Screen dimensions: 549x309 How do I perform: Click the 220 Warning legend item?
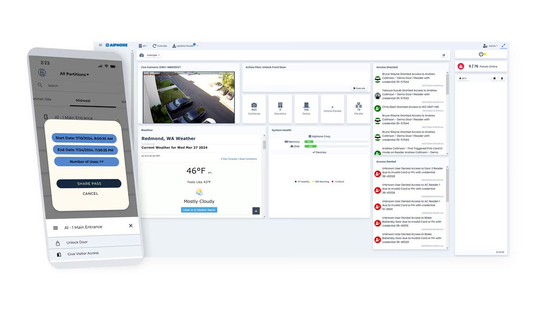[x=320, y=182]
